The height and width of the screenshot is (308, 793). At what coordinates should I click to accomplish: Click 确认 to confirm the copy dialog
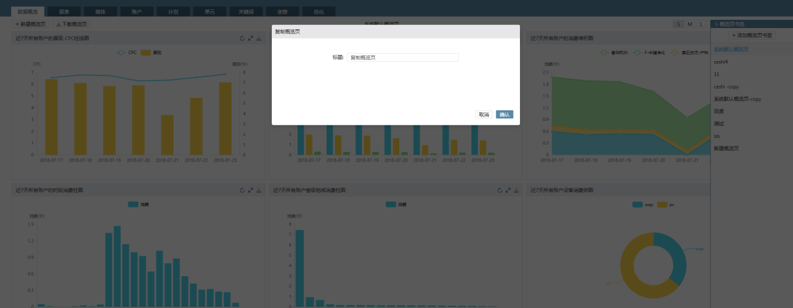click(x=504, y=115)
